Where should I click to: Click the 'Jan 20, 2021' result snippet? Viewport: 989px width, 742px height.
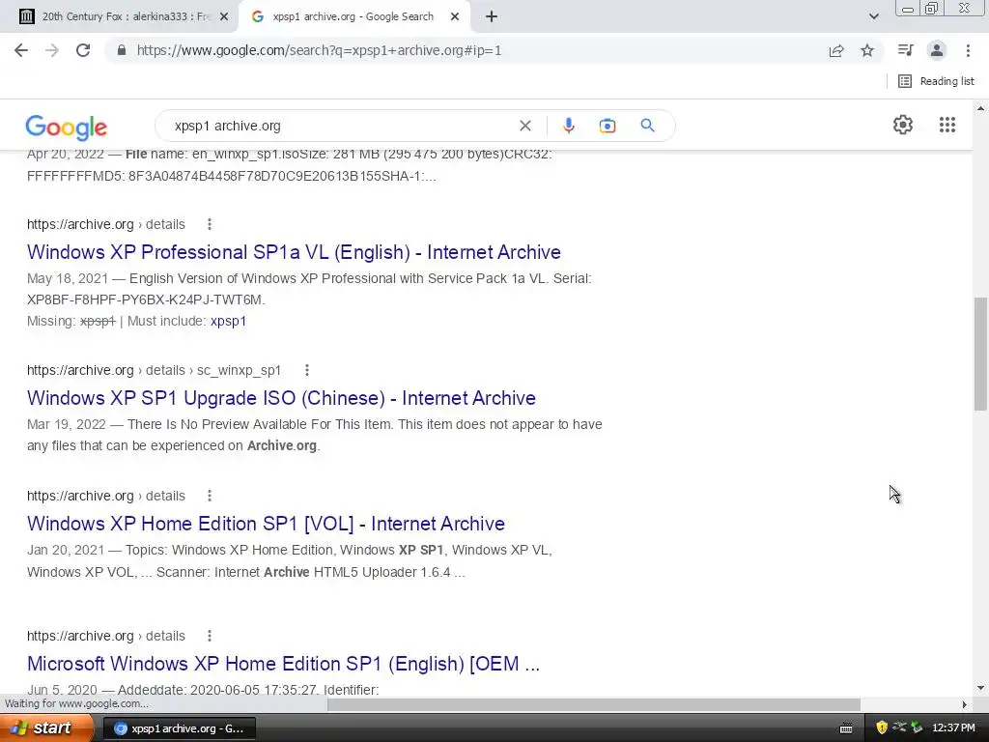(290, 561)
